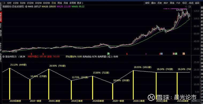Click the 返回 back button
Viewport: 203px width, 104px height.
(x=197, y=3)
